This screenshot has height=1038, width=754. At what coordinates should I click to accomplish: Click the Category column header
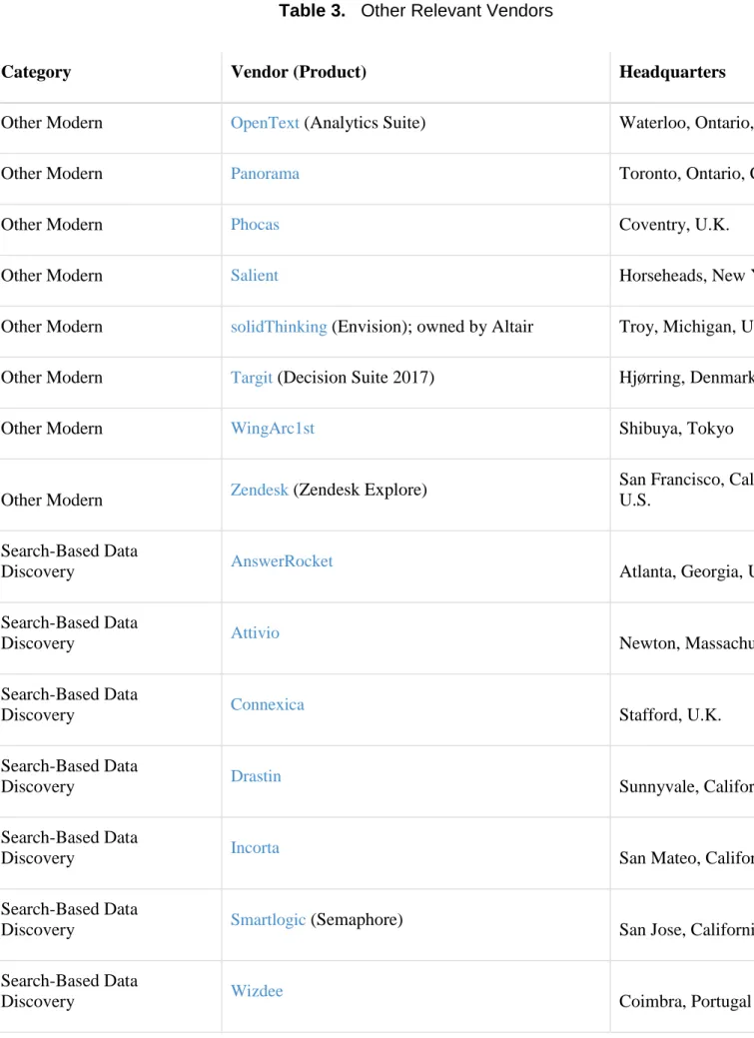(x=36, y=72)
